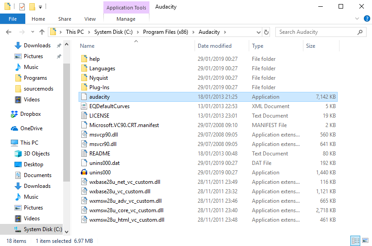Select the unins000.dat file icon
Image resolution: width=372 pixels, height=246 pixels.
click(84, 163)
